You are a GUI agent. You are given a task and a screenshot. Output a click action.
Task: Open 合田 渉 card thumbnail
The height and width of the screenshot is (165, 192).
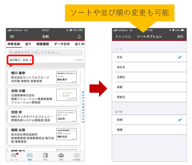tap(67, 116)
